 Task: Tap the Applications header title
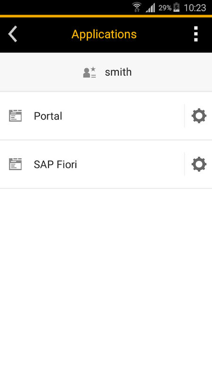tap(104, 34)
